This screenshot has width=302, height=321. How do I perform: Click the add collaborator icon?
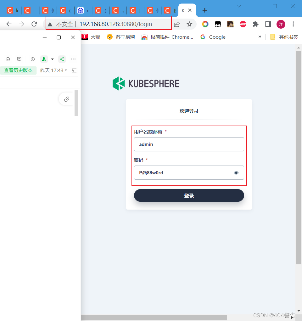click(44, 59)
